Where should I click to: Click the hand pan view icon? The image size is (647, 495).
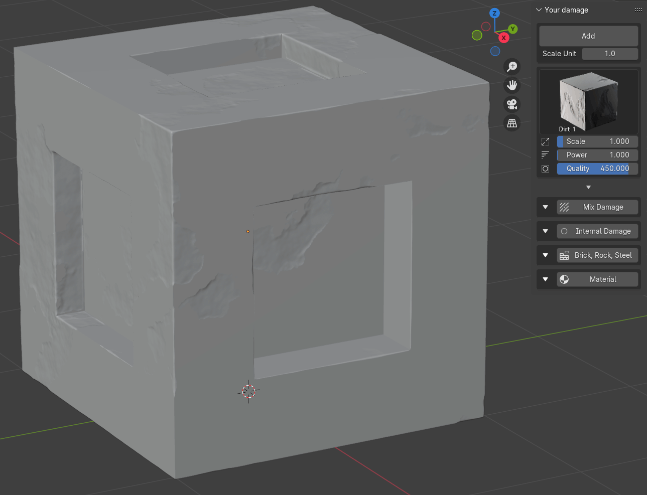point(512,85)
